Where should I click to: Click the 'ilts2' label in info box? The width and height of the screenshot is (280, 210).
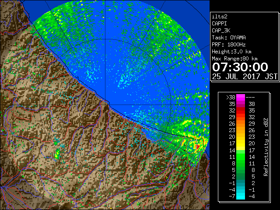pos(220,17)
